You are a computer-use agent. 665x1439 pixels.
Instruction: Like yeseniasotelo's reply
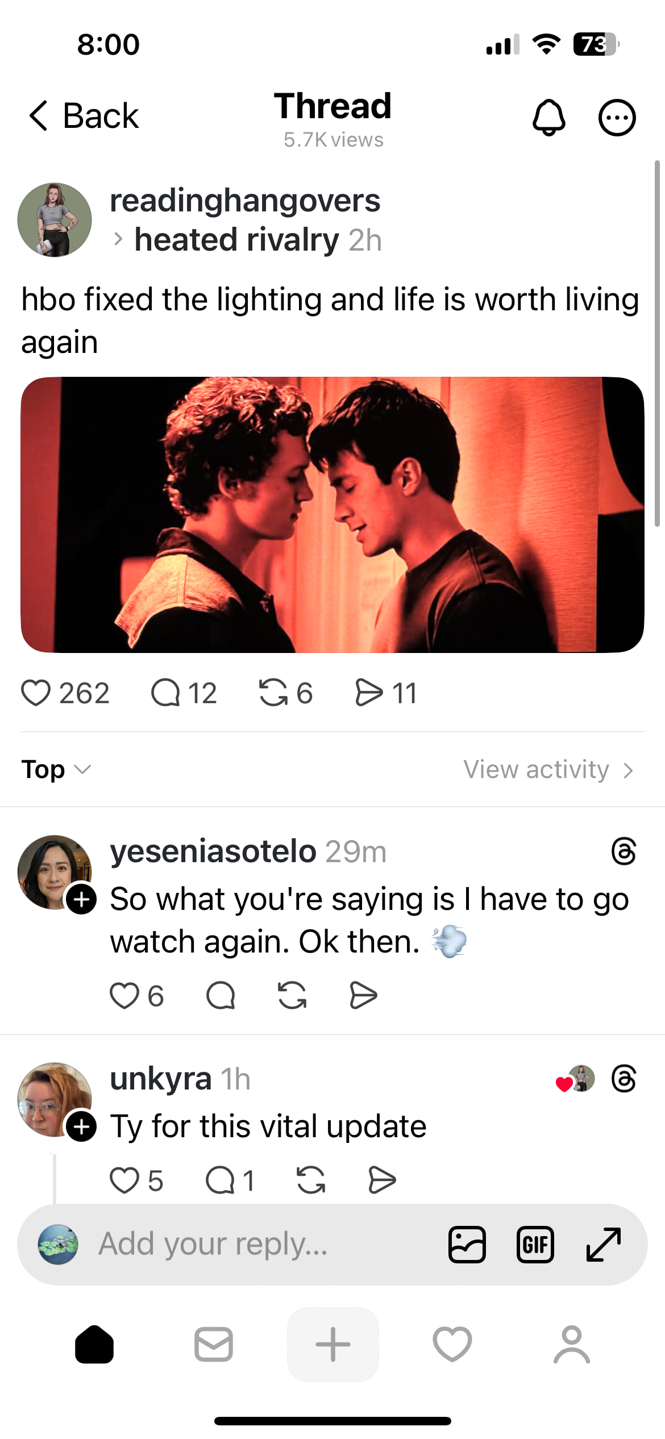124,996
